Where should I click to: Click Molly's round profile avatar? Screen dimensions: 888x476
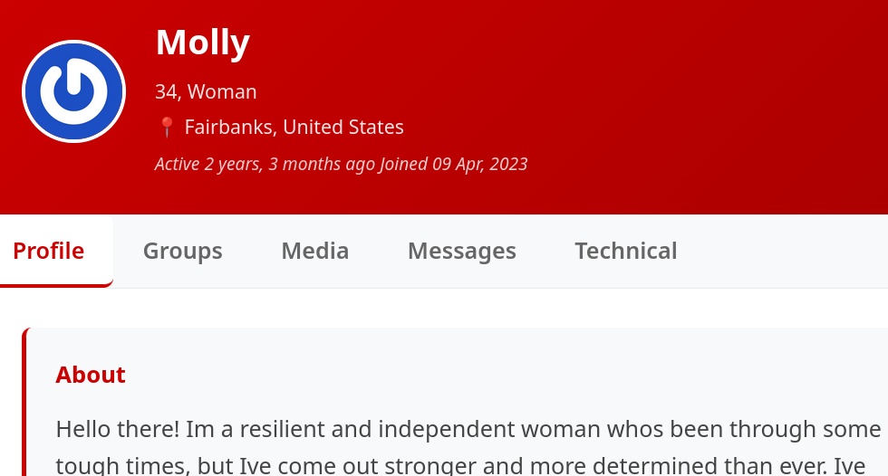[x=73, y=91]
